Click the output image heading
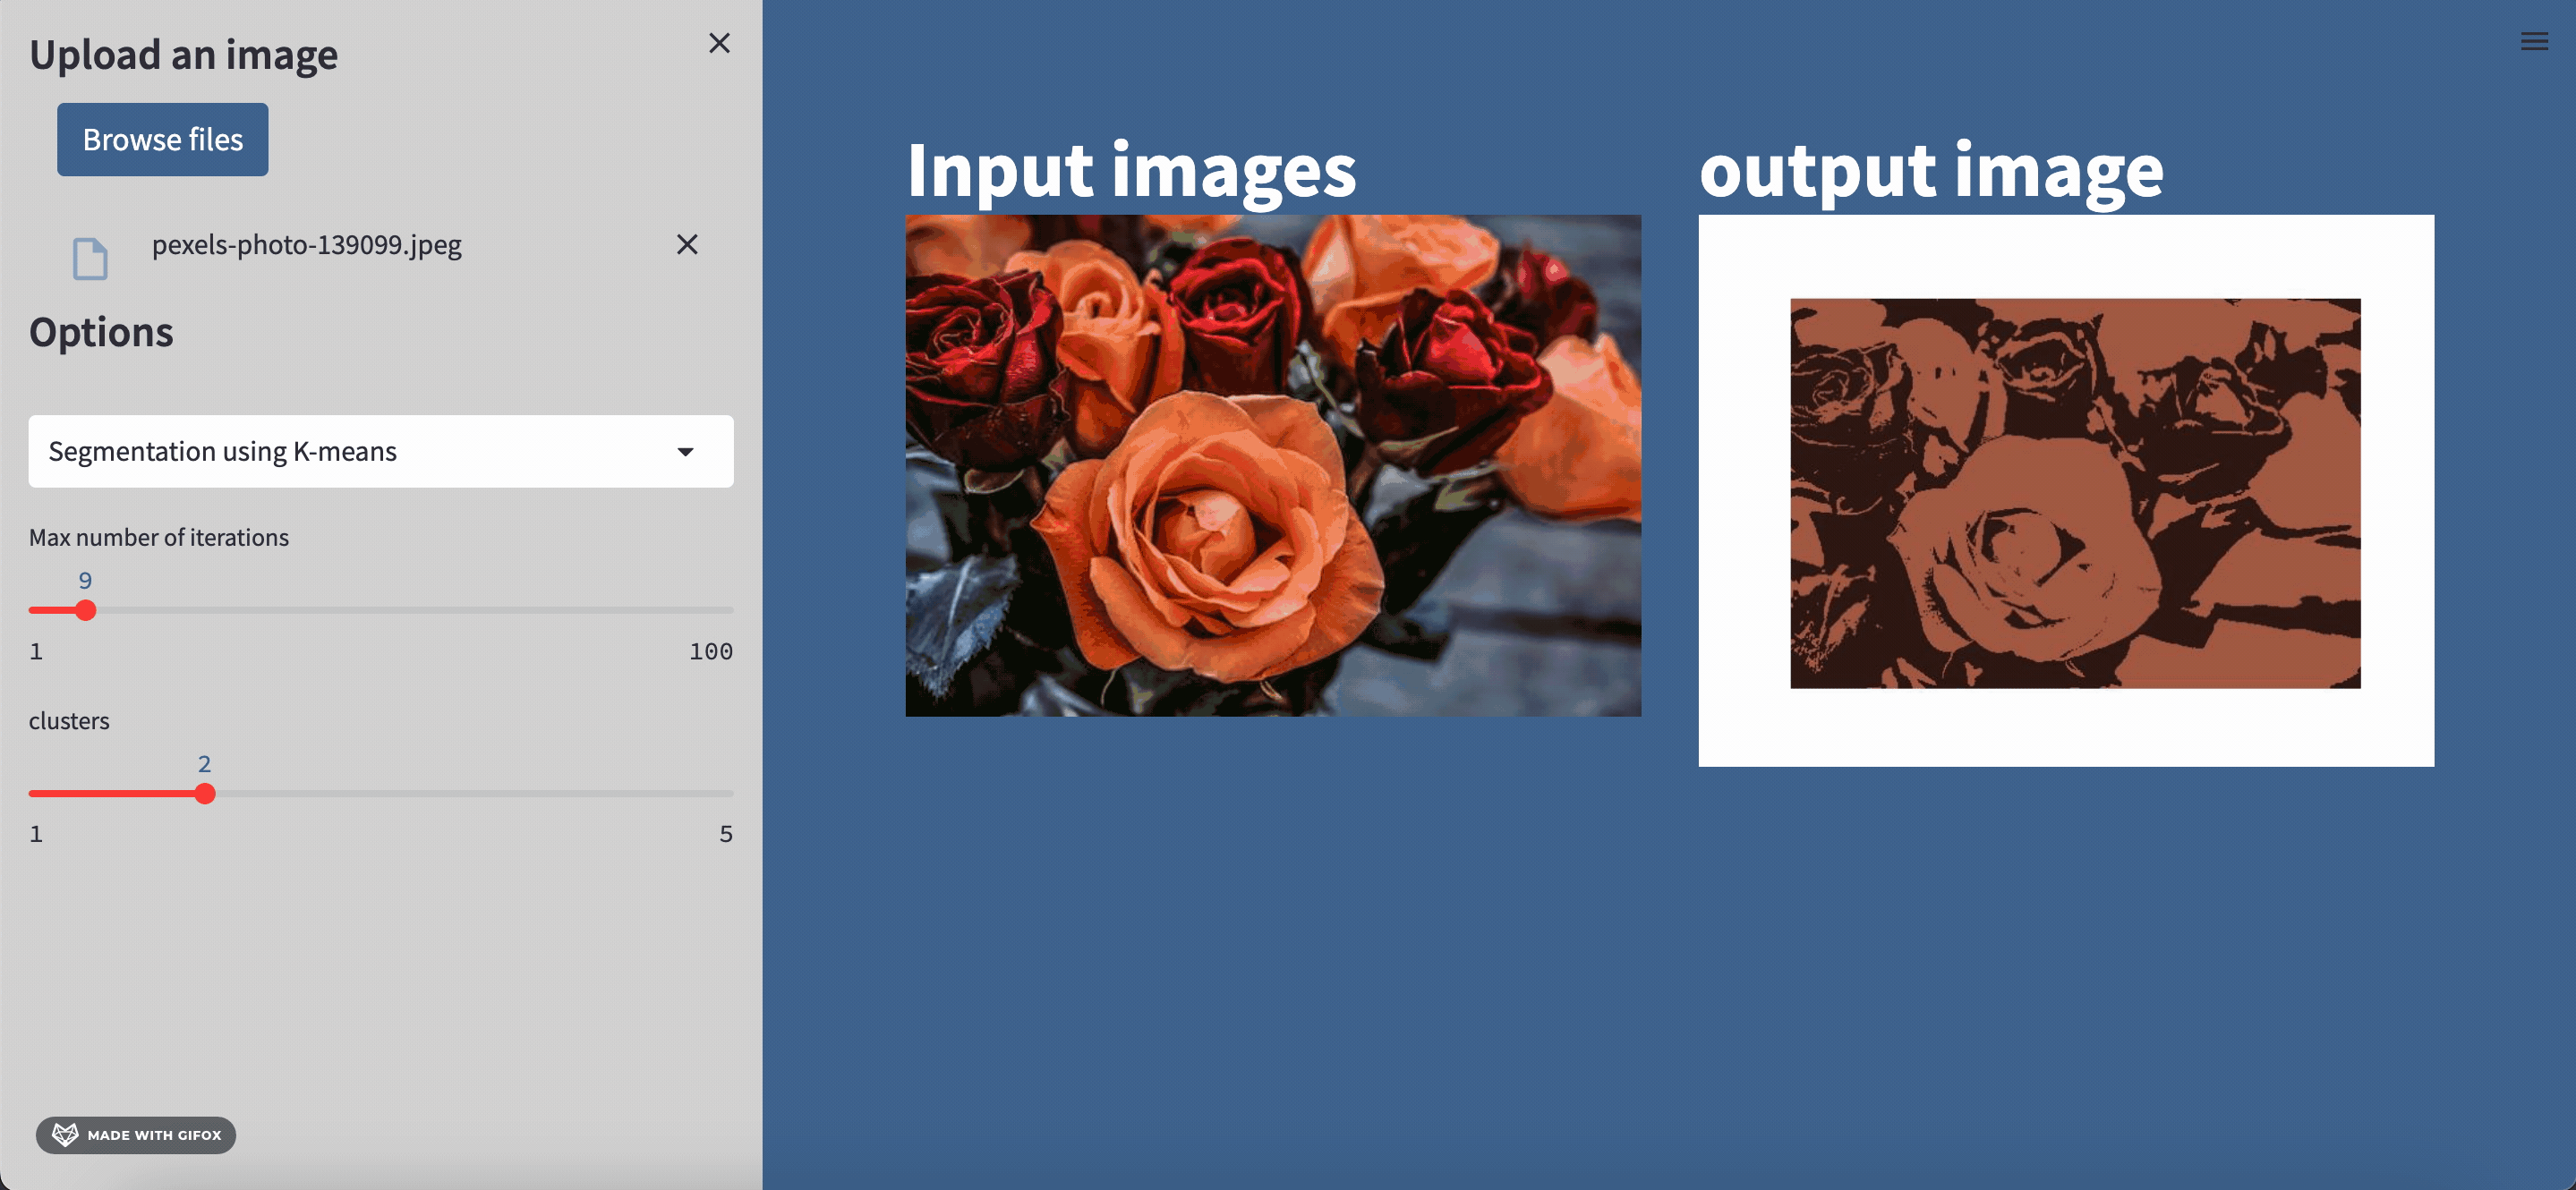 tap(1930, 171)
